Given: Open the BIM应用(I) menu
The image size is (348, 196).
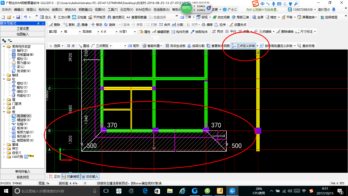Looking at the screenshot, I should 143,10.
